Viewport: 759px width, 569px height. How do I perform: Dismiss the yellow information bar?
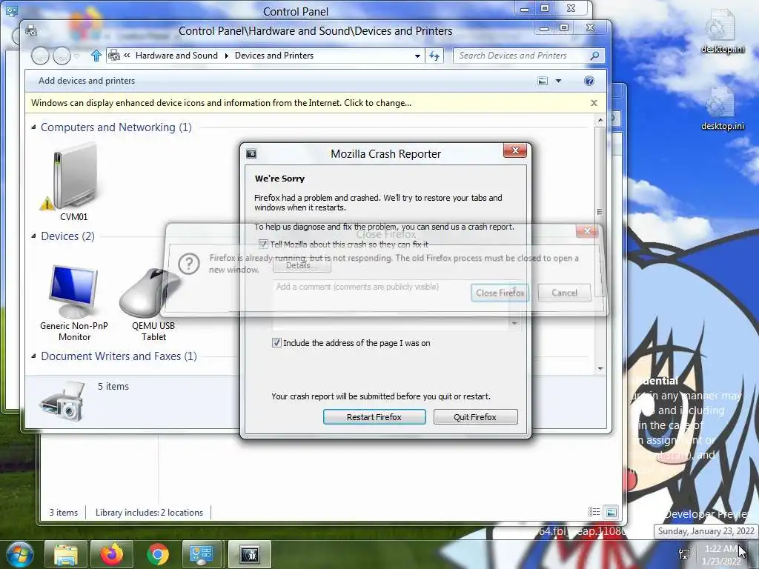[594, 103]
